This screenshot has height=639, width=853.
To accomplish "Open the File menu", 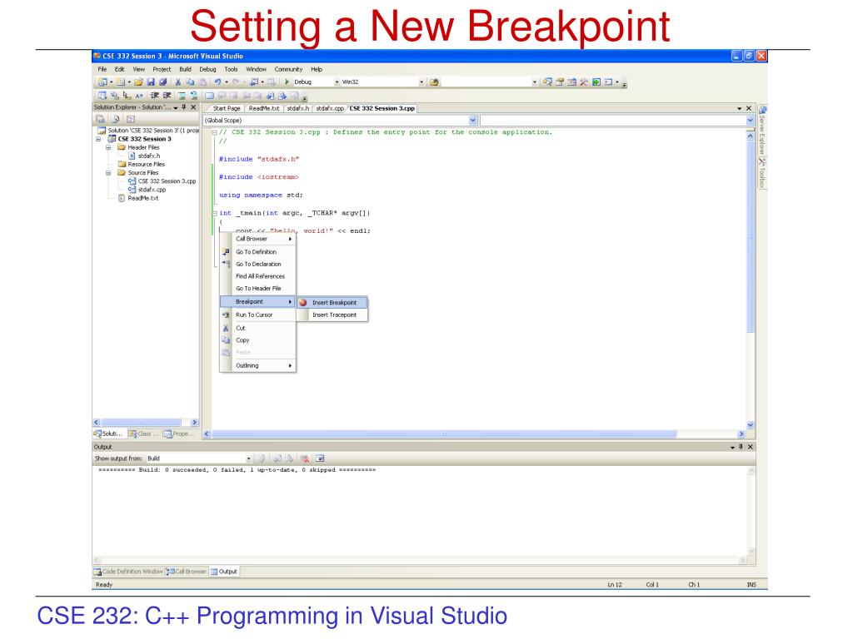I will 102,69.
